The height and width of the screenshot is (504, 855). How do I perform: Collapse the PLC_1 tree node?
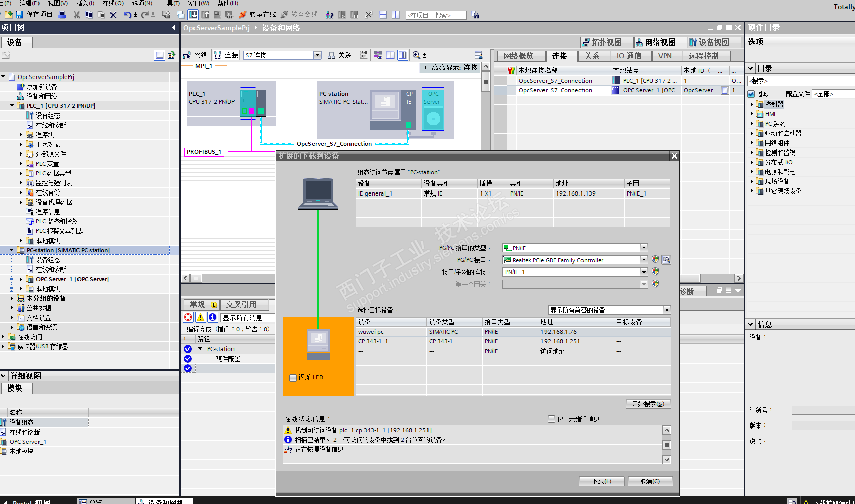[x=12, y=106]
